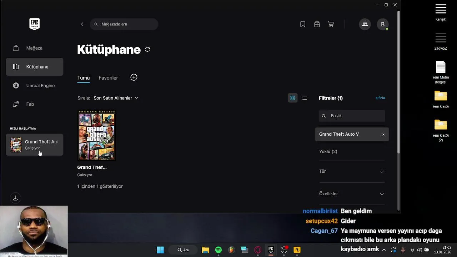Switch to grid view
457x257 pixels.
click(293, 98)
